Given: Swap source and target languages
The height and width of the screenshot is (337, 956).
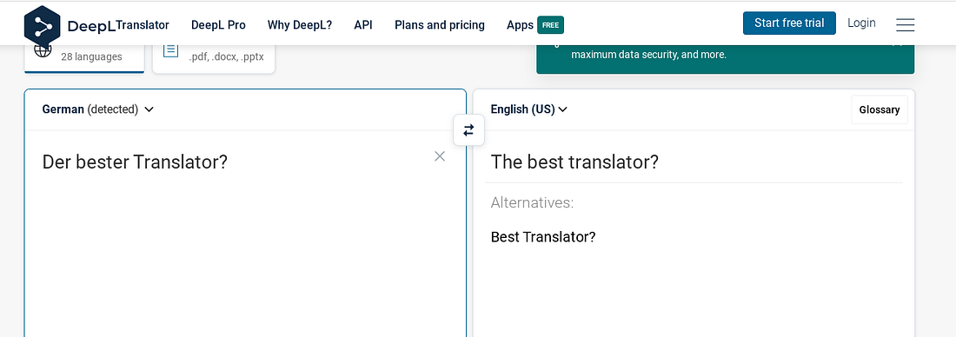Looking at the screenshot, I should [x=468, y=129].
